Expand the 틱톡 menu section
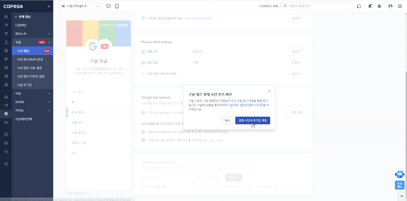Viewport: 407px width, 201px height. click(x=32, y=93)
